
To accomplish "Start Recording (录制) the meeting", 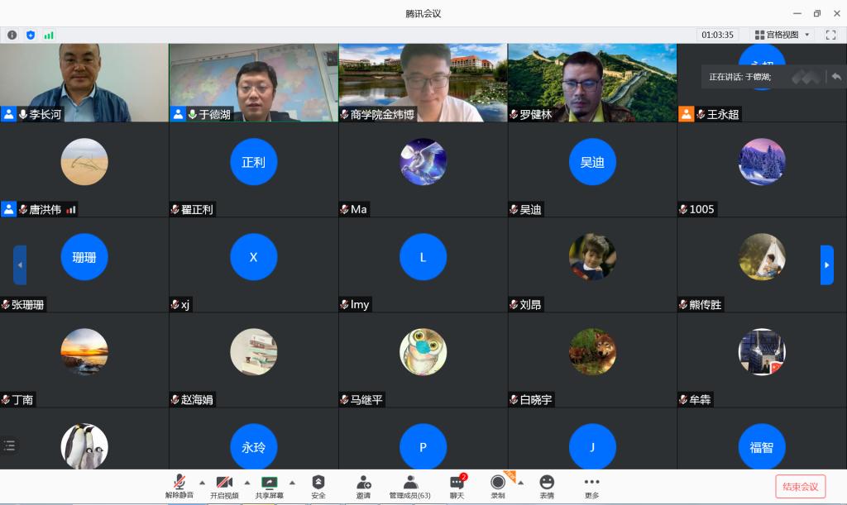I will [497, 486].
